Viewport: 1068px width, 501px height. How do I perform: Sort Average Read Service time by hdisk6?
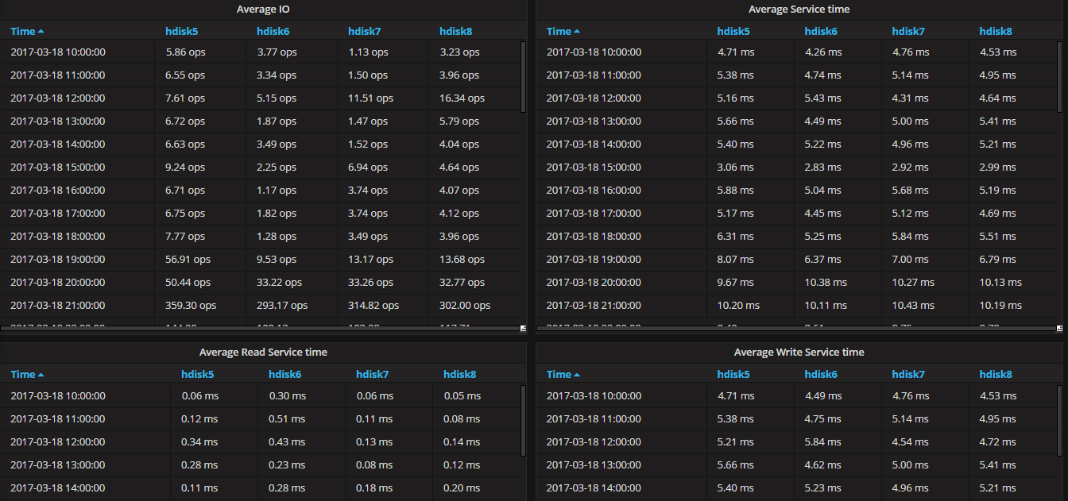pos(284,374)
